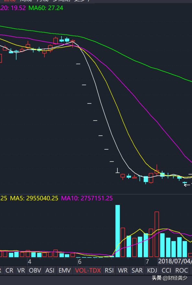This screenshot has height=285, width=192.
Task: Click the 2018/07/04 date readout
Action: point(175,261)
